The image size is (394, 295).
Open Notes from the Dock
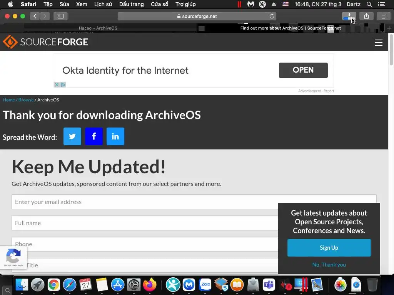point(102,285)
